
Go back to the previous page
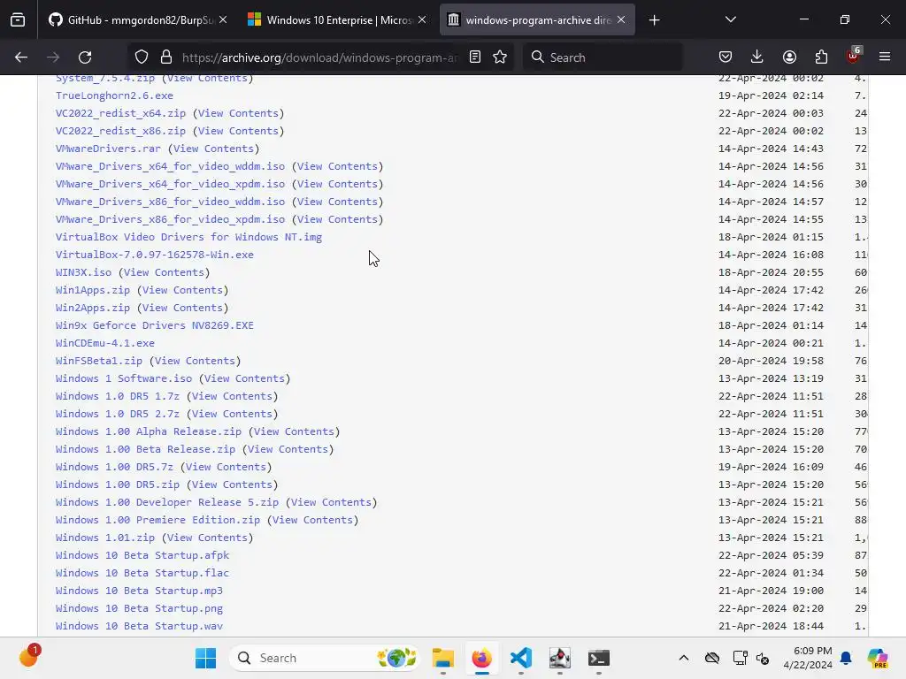[x=21, y=57]
